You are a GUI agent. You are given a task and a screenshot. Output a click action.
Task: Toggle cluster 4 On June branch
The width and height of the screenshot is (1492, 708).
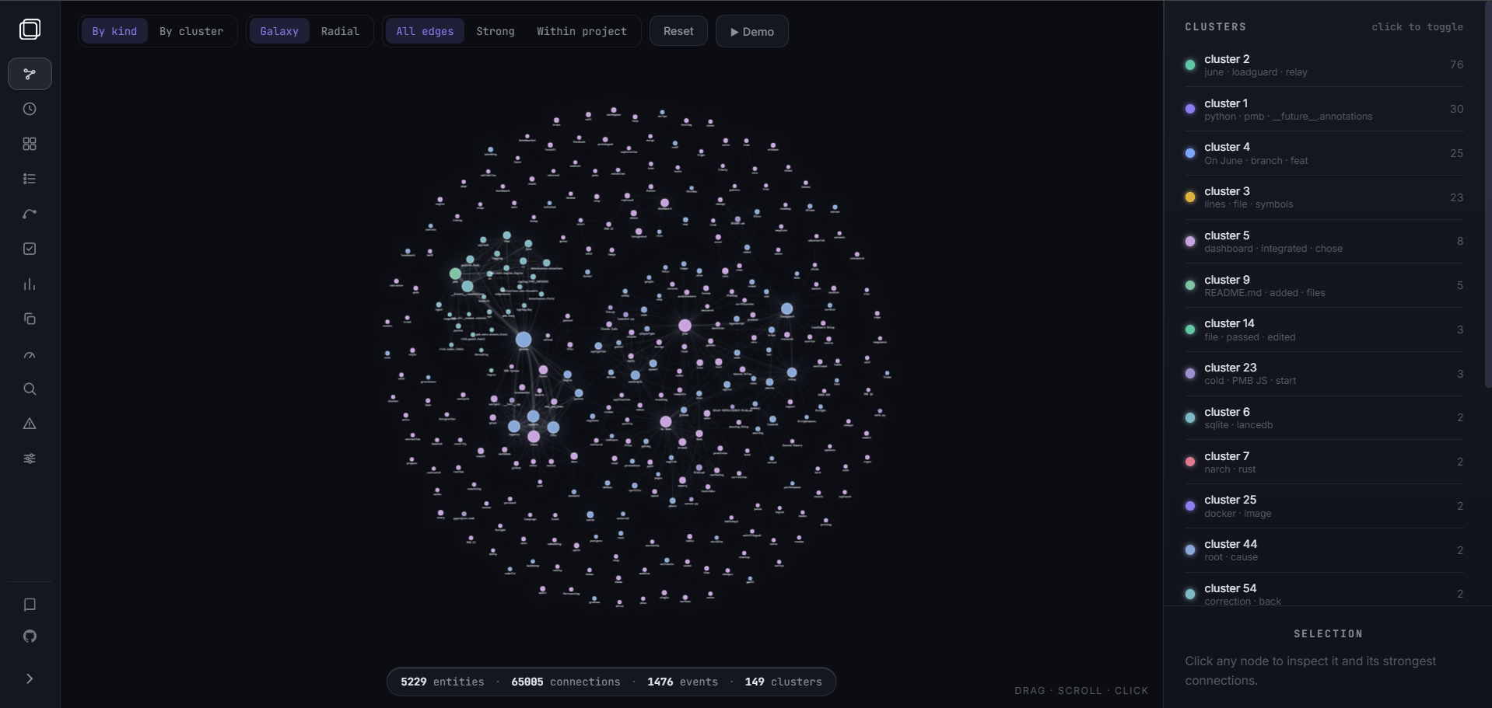point(1324,153)
